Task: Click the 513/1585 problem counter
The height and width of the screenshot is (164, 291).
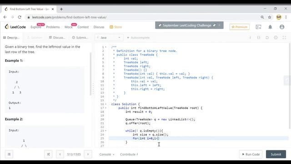Action: click(74, 154)
